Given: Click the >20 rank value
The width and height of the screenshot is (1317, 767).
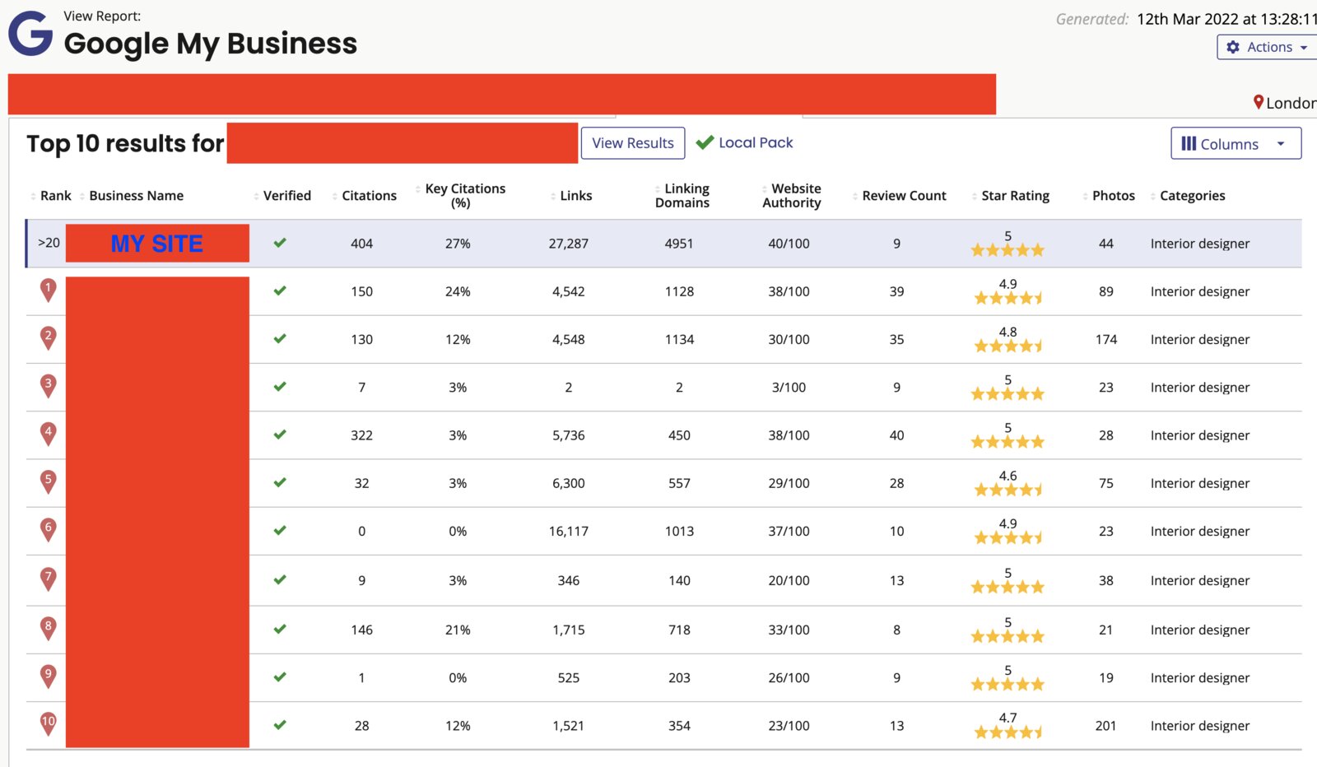Looking at the screenshot, I should [49, 243].
